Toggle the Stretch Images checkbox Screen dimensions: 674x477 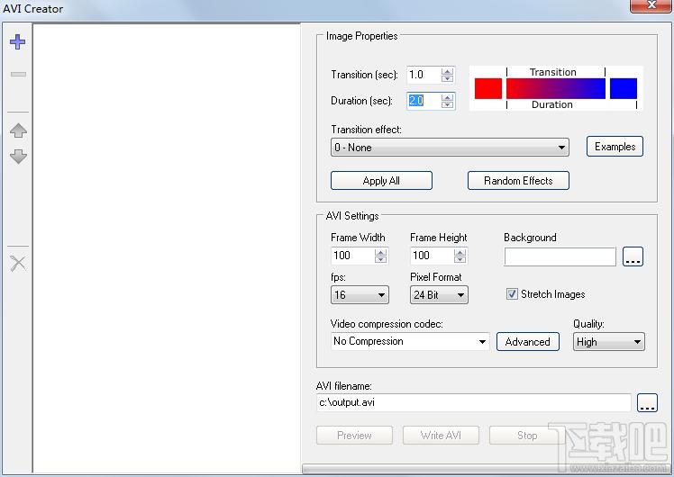(512, 294)
